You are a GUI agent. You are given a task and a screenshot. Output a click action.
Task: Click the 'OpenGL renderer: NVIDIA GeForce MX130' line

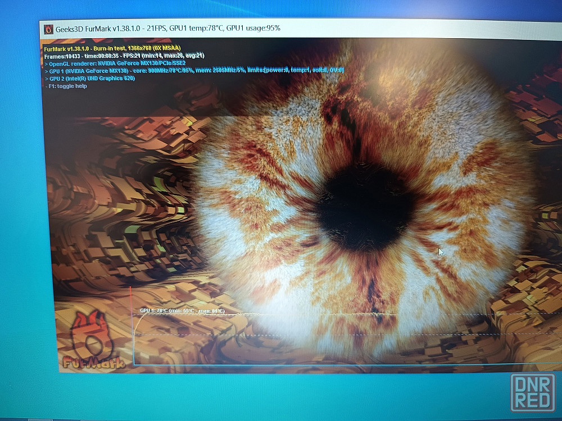point(115,63)
